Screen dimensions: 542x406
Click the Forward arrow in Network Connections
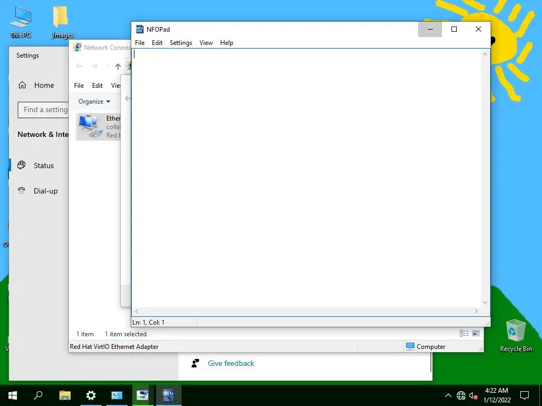[94, 66]
